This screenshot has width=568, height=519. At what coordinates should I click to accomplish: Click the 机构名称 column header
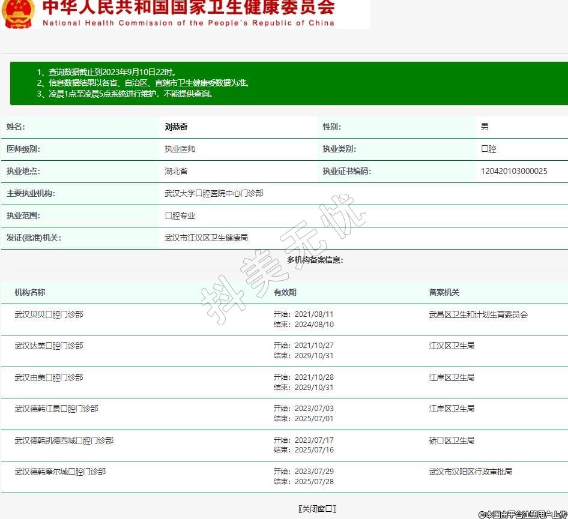pyautogui.click(x=30, y=293)
